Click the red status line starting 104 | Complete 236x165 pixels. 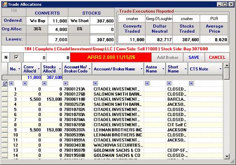tap(116, 49)
